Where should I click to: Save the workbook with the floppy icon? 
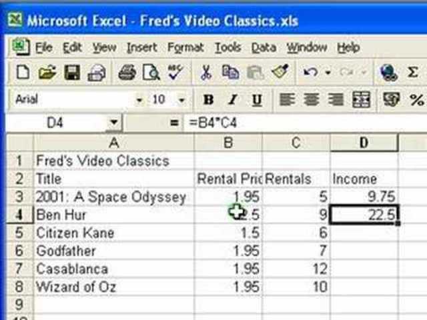72,73
